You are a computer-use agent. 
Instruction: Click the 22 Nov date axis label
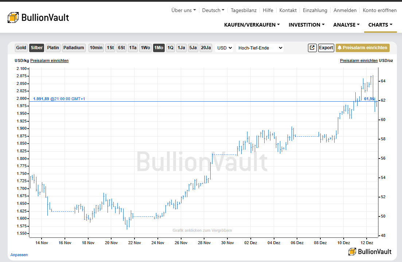click(134, 243)
